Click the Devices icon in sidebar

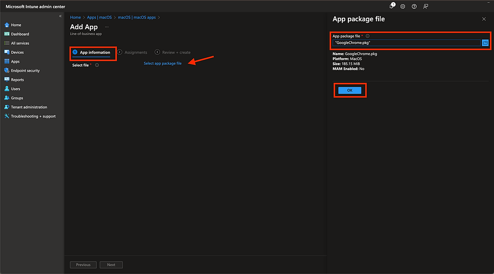pos(7,52)
